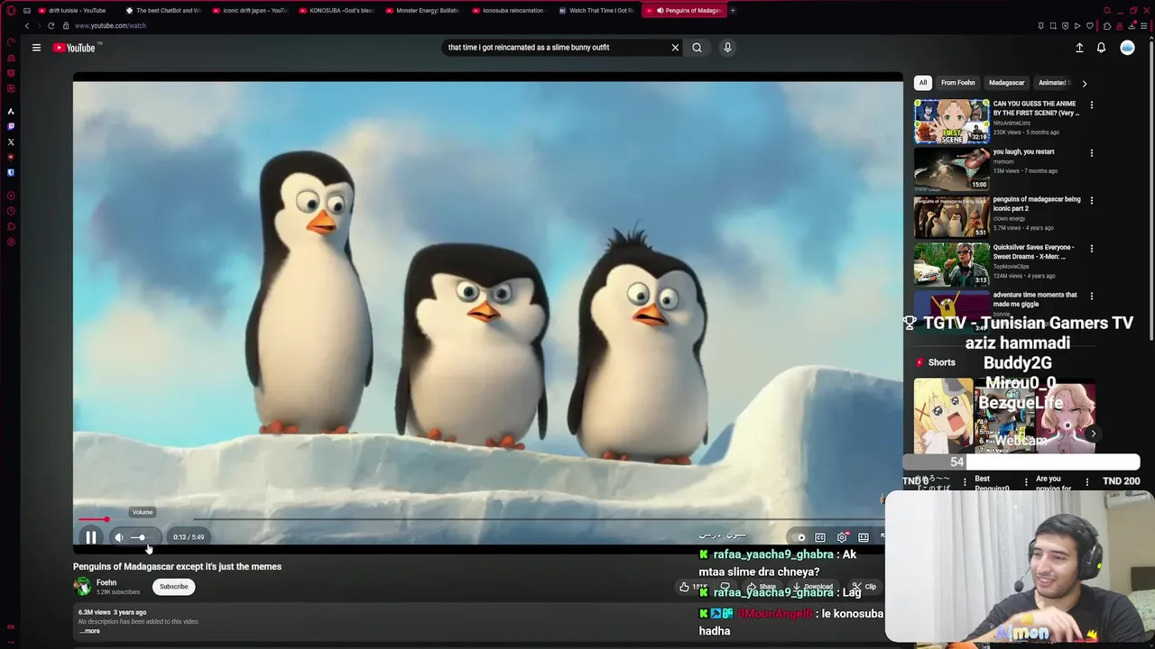Subscribe to the Foehn channel

click(173, 587)
